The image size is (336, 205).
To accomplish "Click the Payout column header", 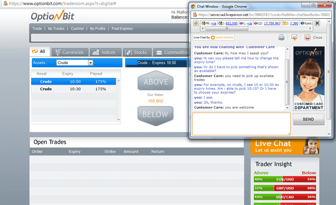I will pyautogui.click(x=96, y=74).
